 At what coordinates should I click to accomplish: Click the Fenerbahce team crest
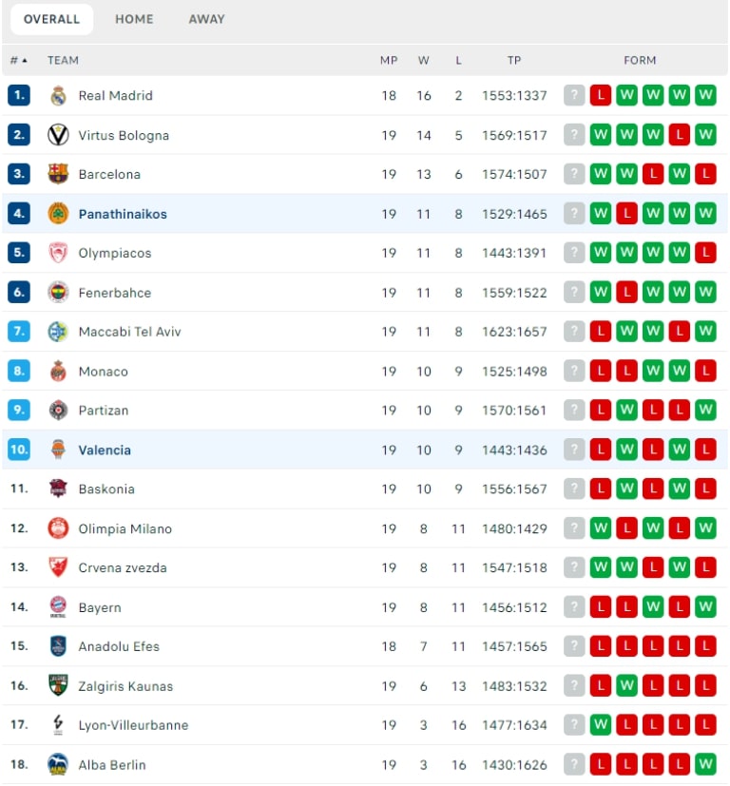(58, 292)
